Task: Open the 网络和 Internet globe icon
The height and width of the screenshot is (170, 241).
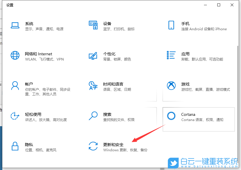Action: click(15, 56)
